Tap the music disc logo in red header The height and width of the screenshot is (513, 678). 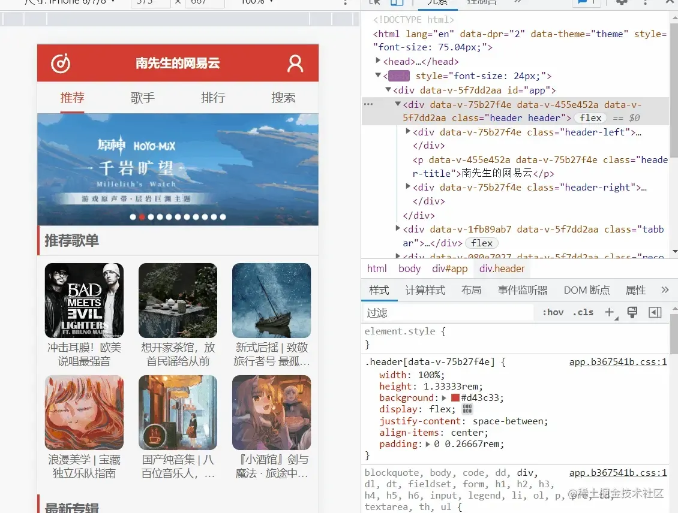(61, 64)
